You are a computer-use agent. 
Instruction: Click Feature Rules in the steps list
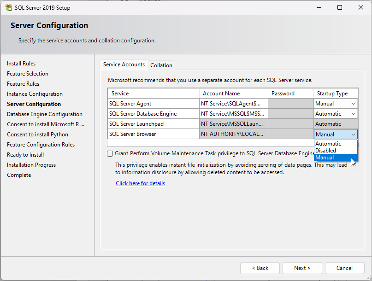(23, 84)
